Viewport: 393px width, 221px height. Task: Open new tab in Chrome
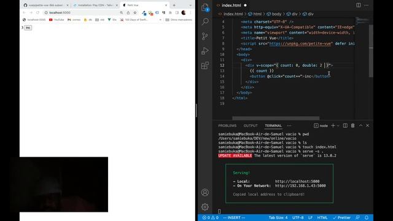coord(174,5)
